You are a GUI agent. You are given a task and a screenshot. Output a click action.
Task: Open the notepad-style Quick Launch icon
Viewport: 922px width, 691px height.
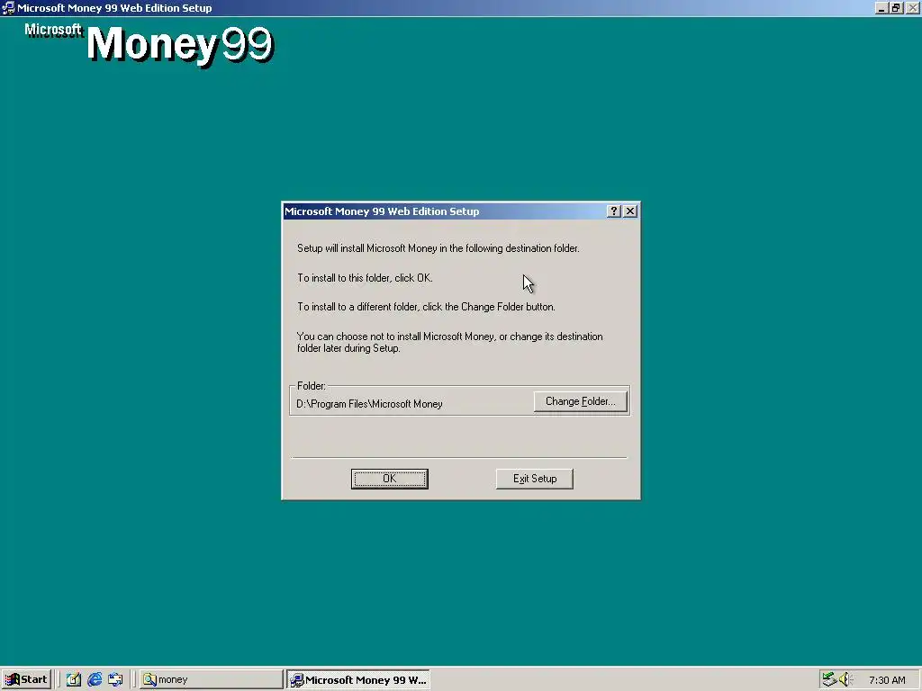[73, 679]
